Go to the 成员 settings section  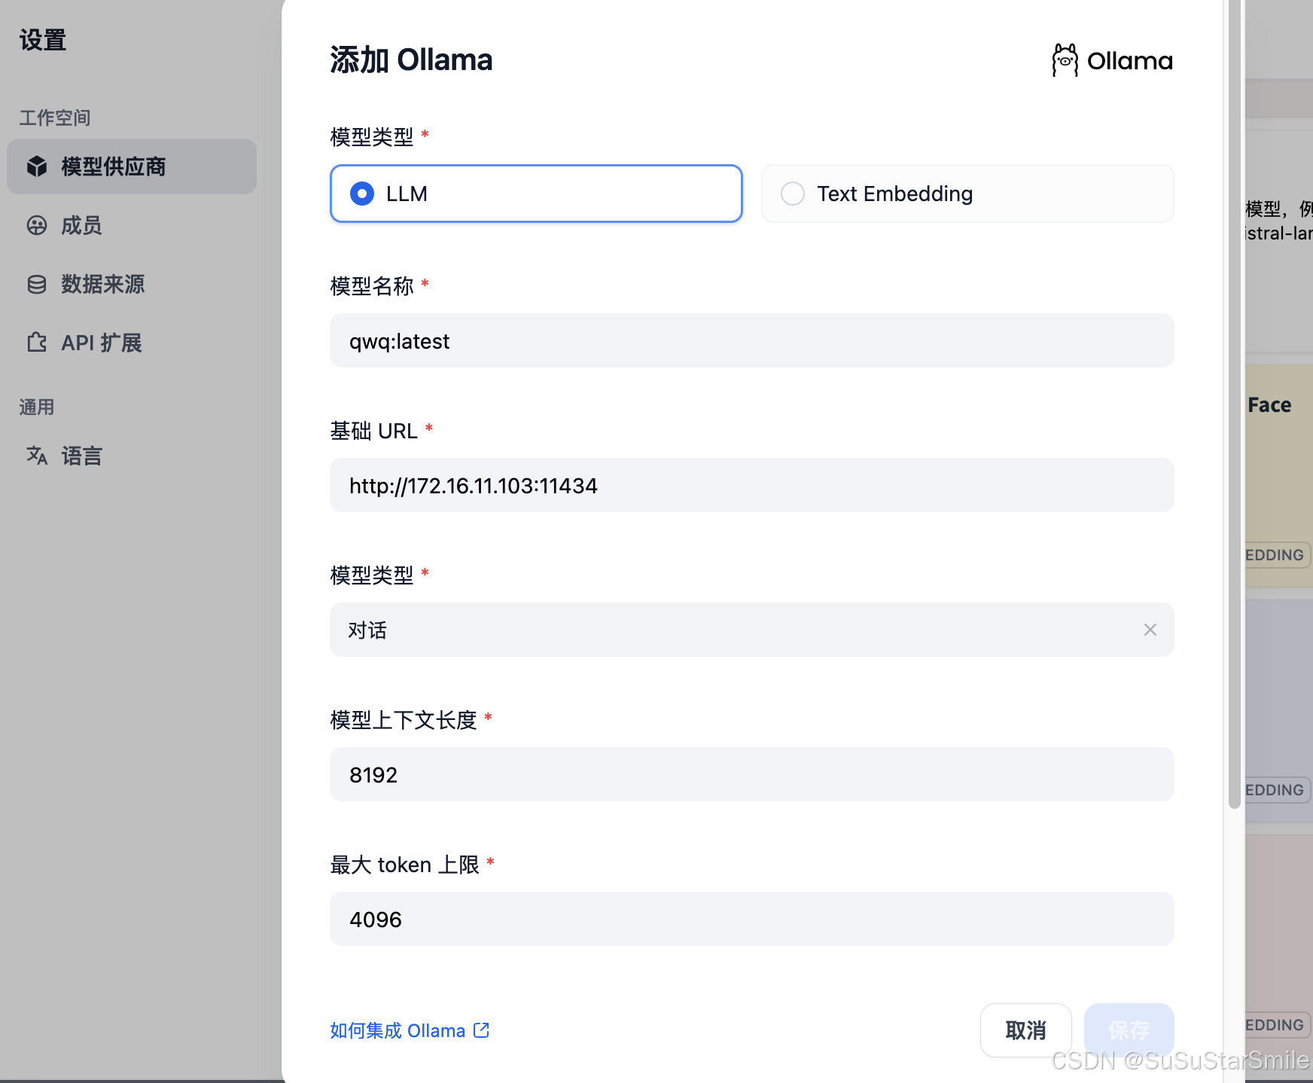click(81, 225)
